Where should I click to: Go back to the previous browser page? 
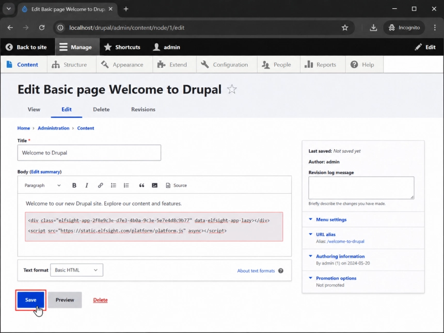click(x=10, y=27)
